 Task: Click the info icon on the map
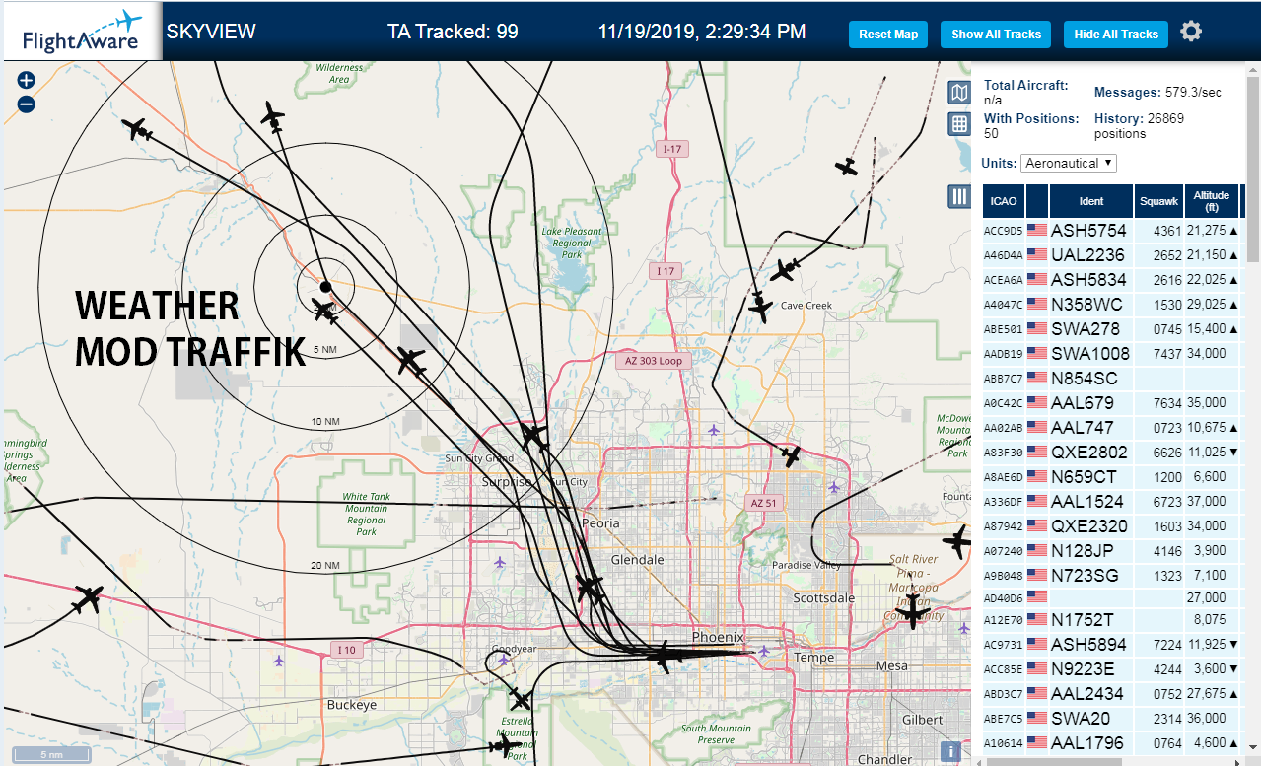pos(950,752)
